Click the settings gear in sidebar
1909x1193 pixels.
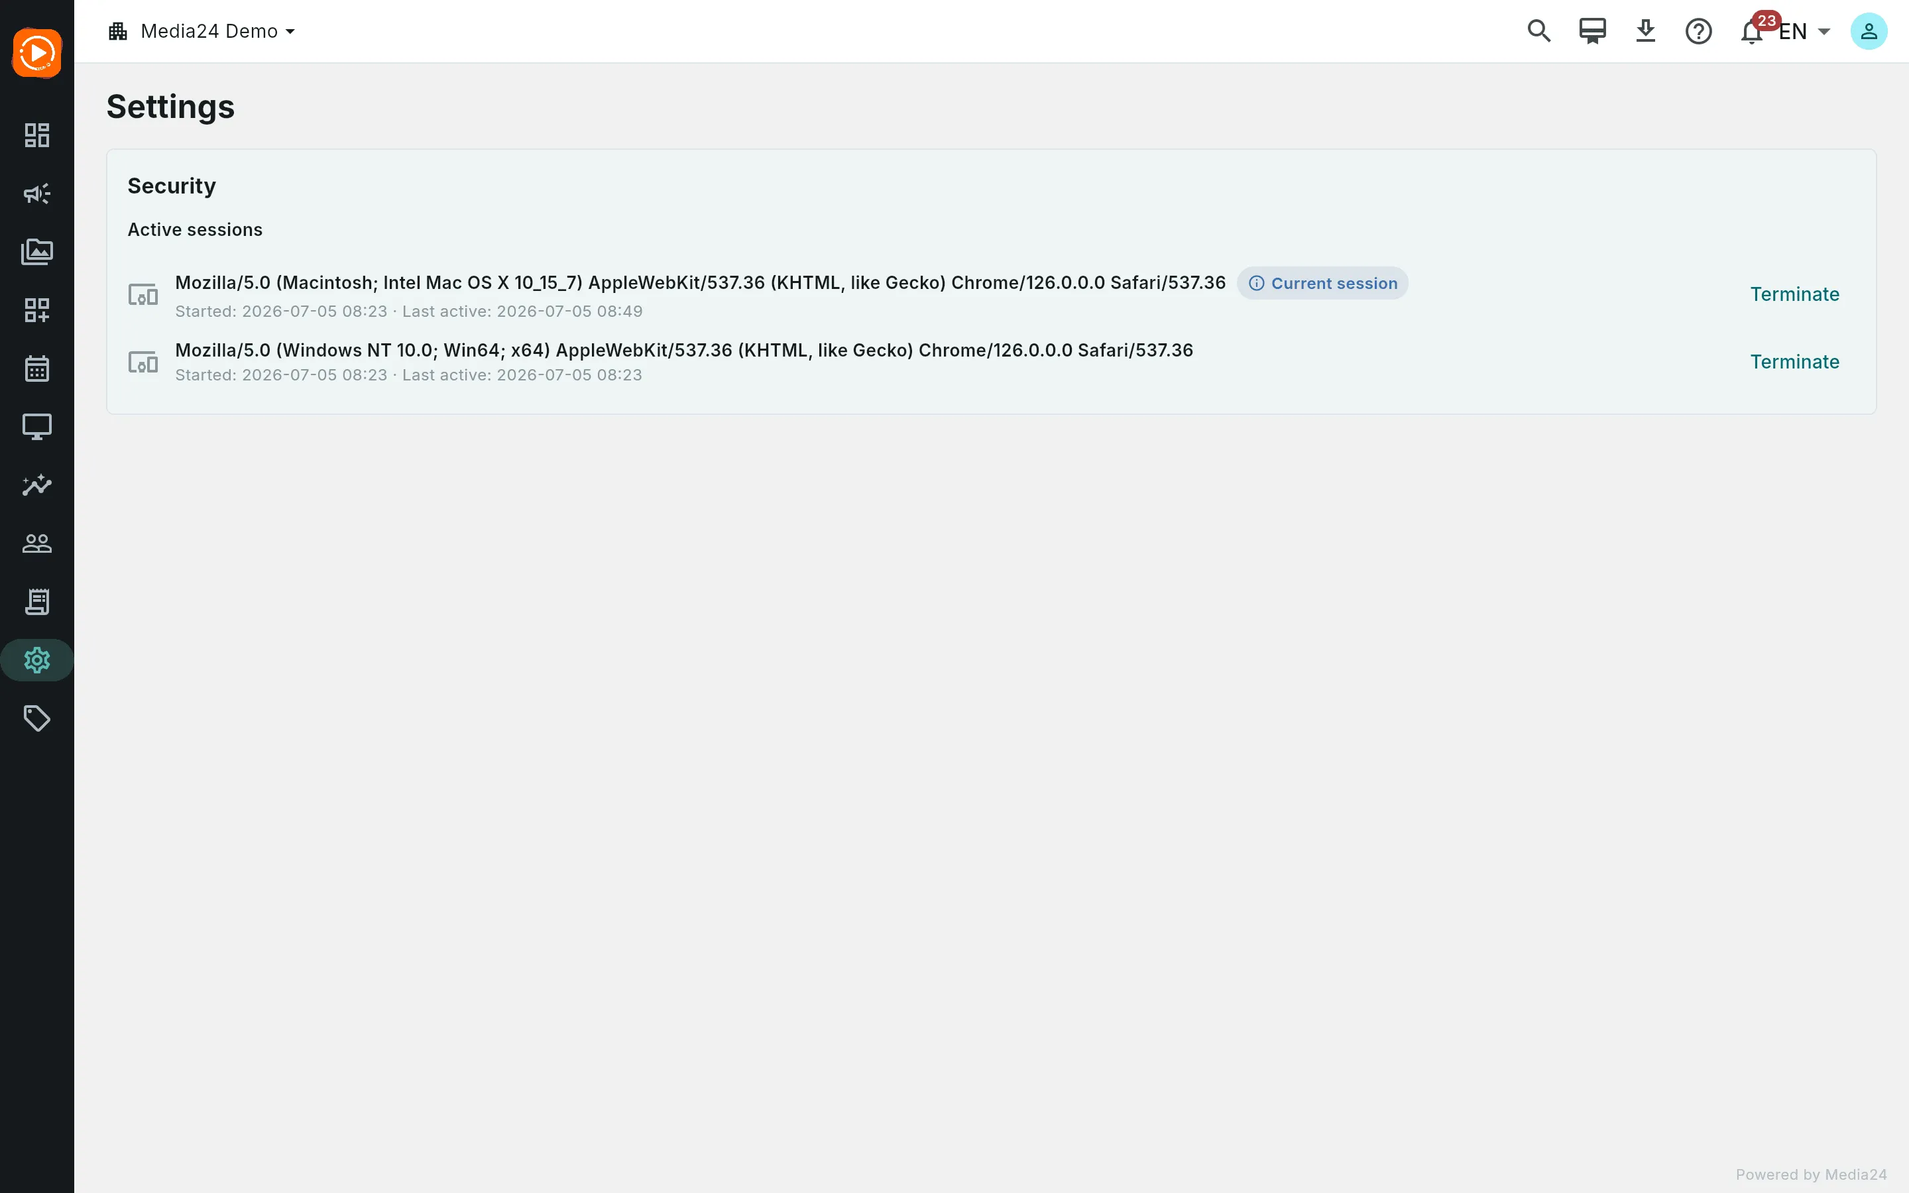point(37,660)
